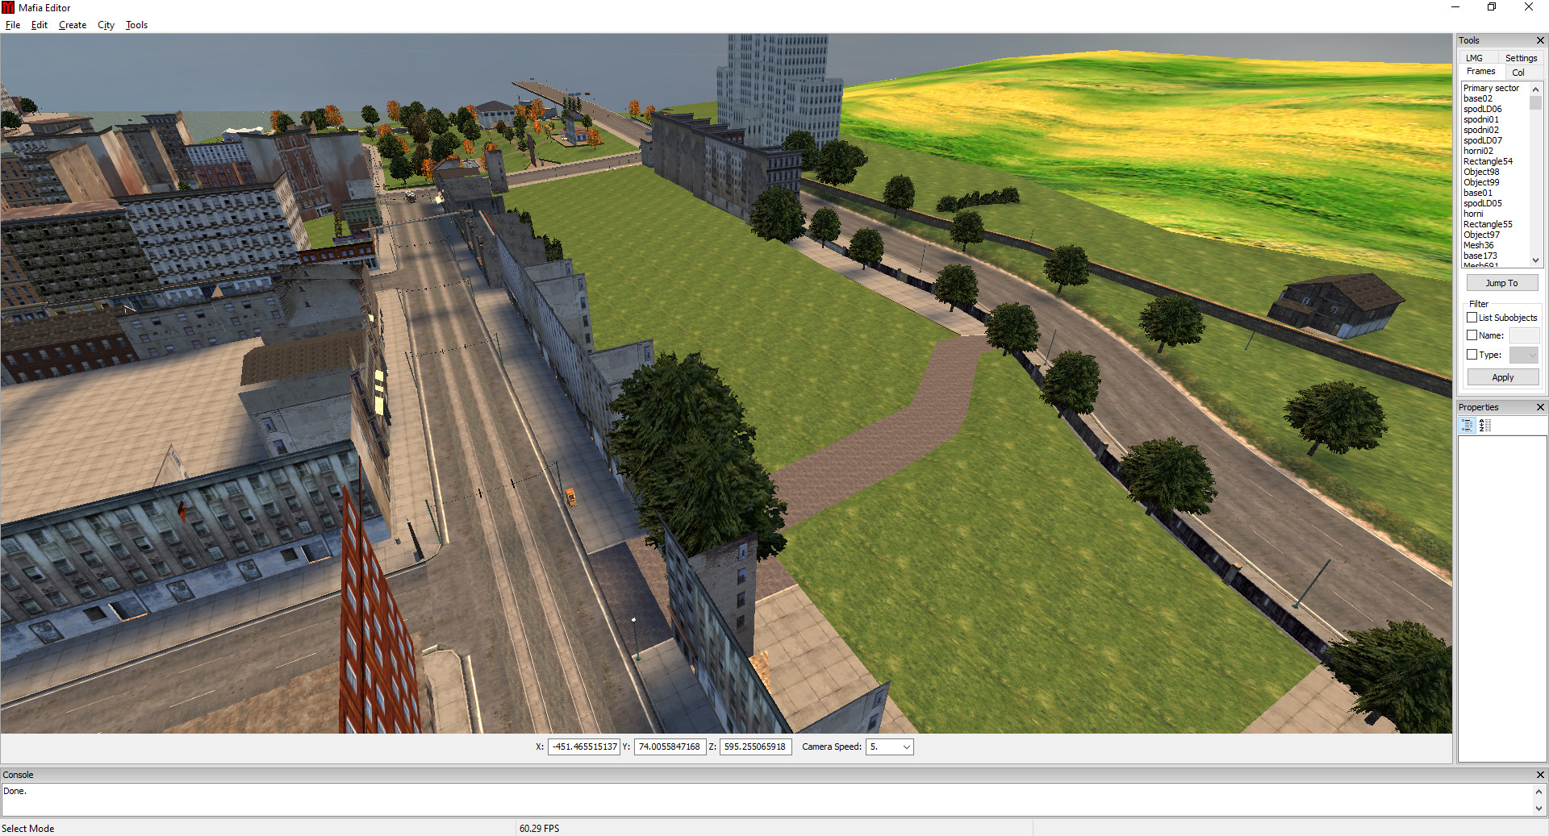Click the Z coordinate field
This screenshot has height=836, width=1549.
(x=755, y=747)
